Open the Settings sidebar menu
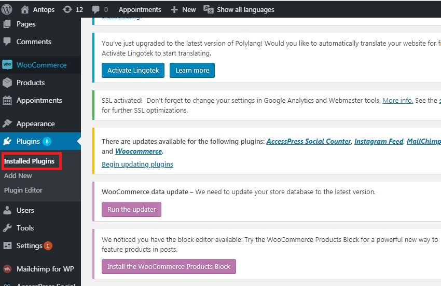 coord(29,246)
